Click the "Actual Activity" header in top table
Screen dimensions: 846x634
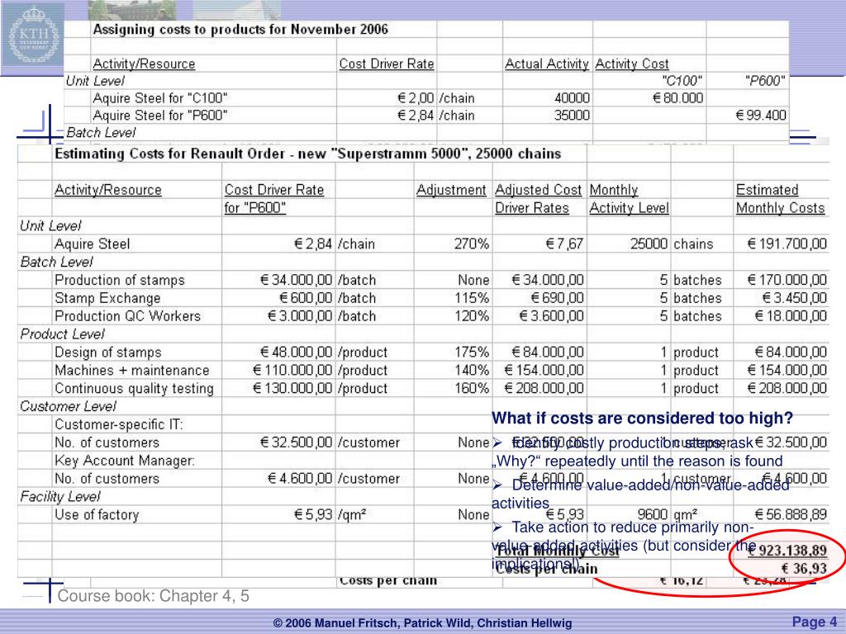click(547, 64)
